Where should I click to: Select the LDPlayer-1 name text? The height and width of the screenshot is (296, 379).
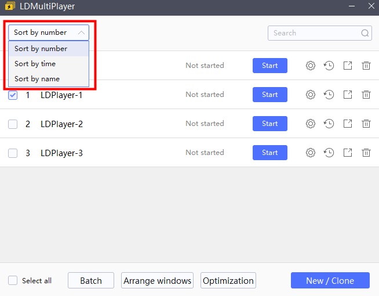tap(61, 95)
